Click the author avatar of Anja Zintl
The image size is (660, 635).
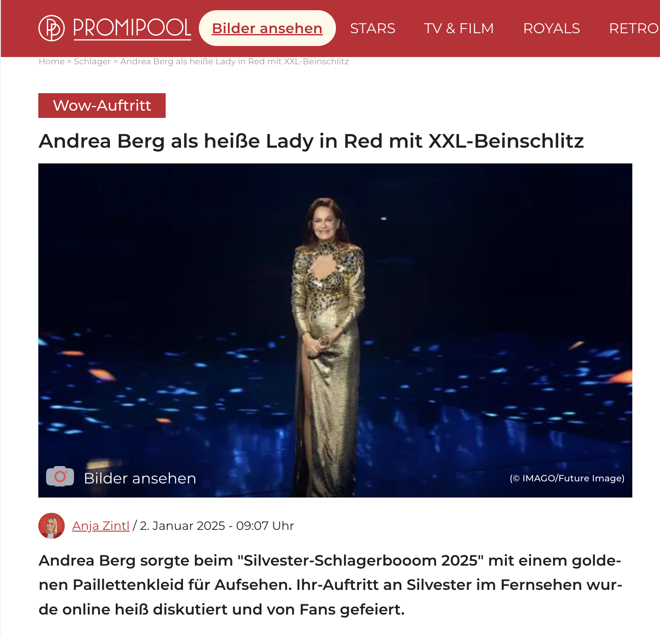[52, 526]
